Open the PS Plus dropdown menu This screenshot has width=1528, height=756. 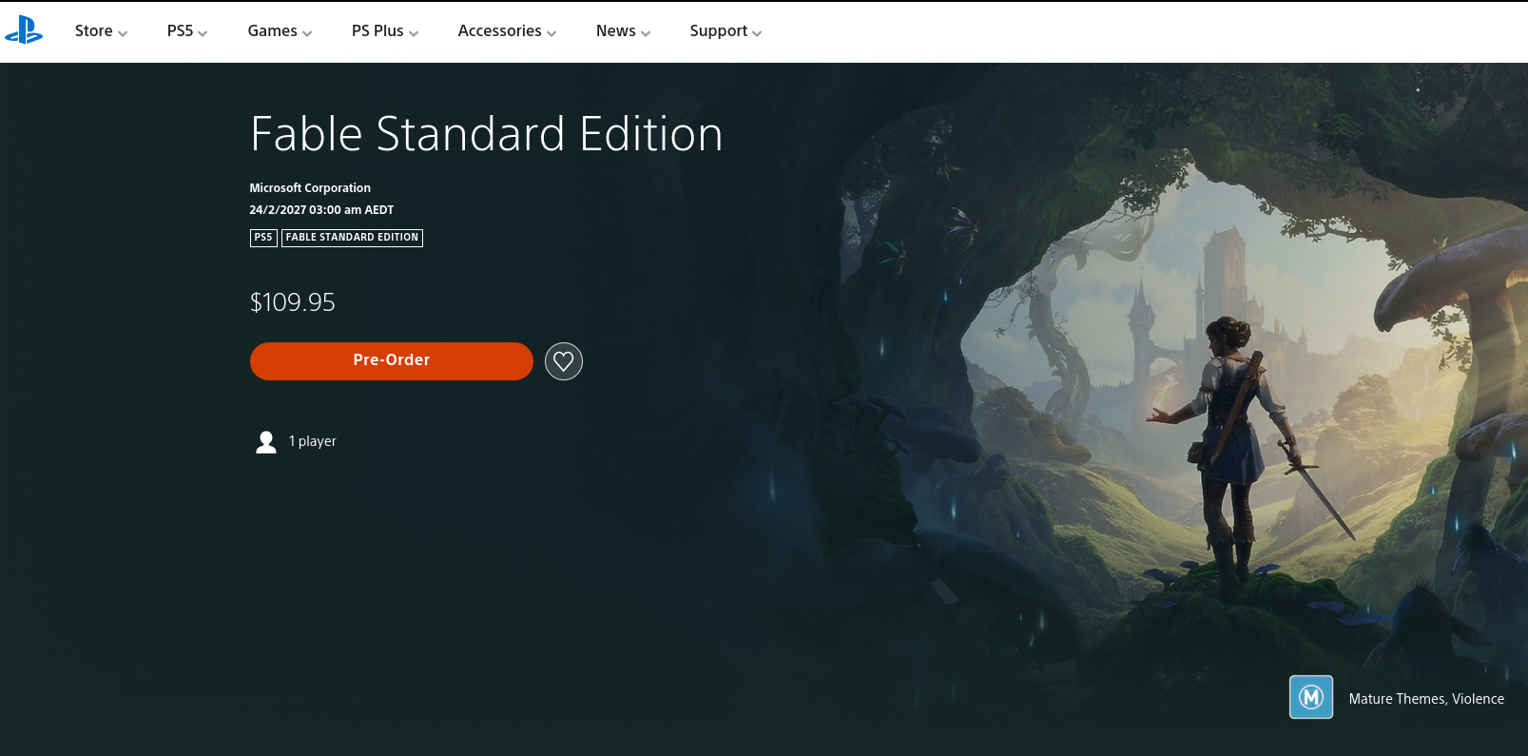(385, 31)
